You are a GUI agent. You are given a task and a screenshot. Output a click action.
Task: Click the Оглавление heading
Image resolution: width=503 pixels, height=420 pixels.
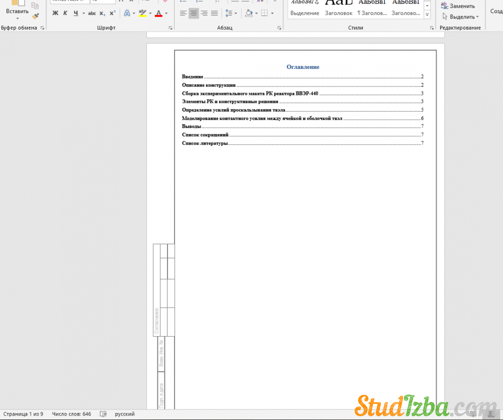(x=303, y=67)
